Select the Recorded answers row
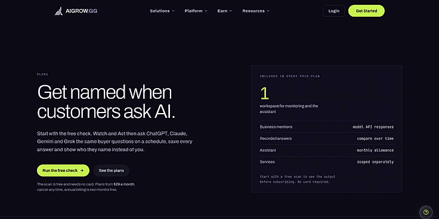This screenshot has height=219, width=439. (x=326, y=139)
